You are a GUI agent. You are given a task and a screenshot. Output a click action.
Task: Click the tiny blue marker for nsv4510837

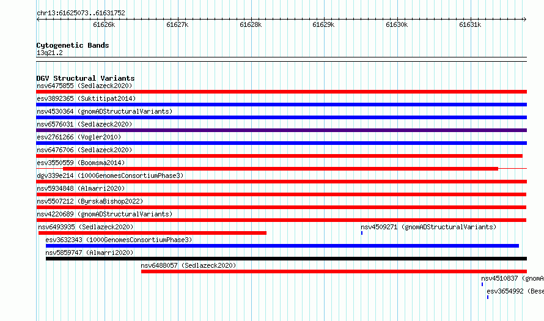[x=482, y=284]
